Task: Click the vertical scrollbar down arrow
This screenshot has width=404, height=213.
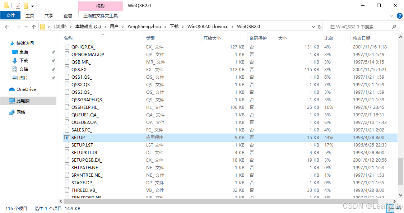Action: pos(400,195)
